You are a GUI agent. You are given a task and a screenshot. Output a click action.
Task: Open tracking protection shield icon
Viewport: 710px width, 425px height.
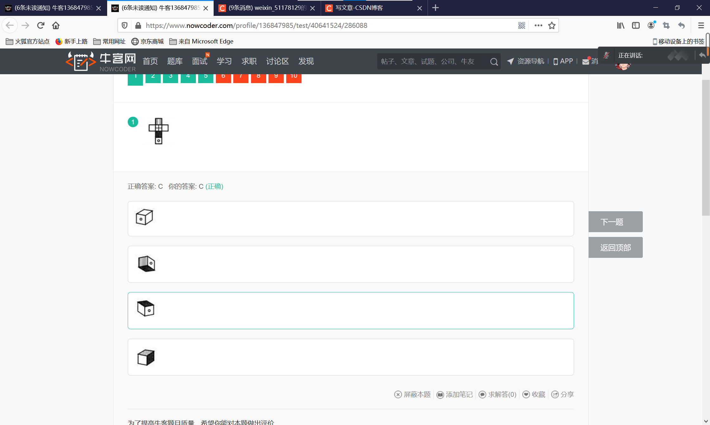(125, 25)
